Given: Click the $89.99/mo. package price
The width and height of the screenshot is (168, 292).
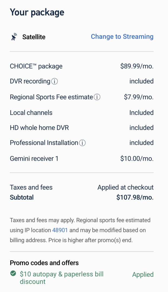Looking at the screenshot, I should click(x=137, y=66).
